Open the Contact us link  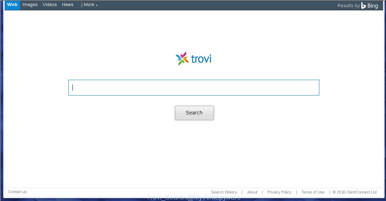[17, 192]
